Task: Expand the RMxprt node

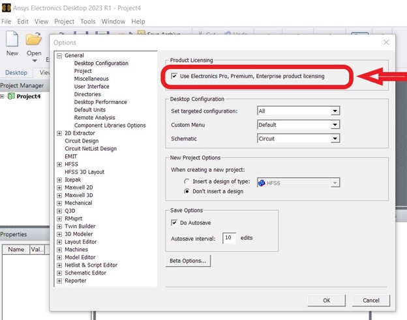Action: (59, 219)
